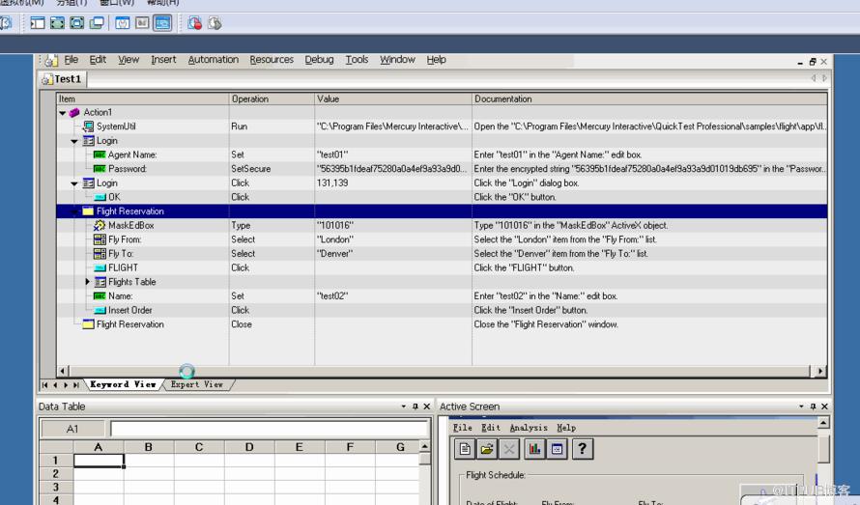
Task: Pin the Data Table panel
Action: [x=416, y=407]
